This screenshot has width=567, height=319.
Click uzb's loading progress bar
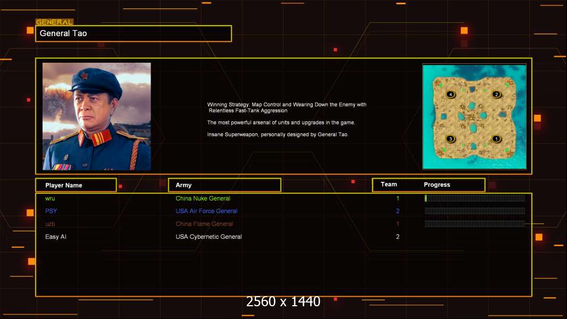coord(475,224)
